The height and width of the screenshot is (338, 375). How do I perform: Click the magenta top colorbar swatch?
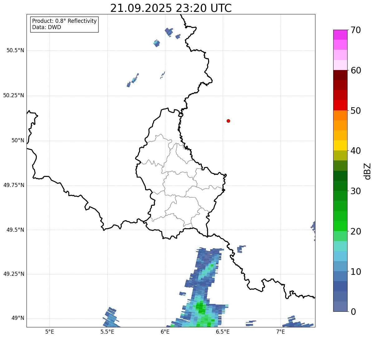340,35
